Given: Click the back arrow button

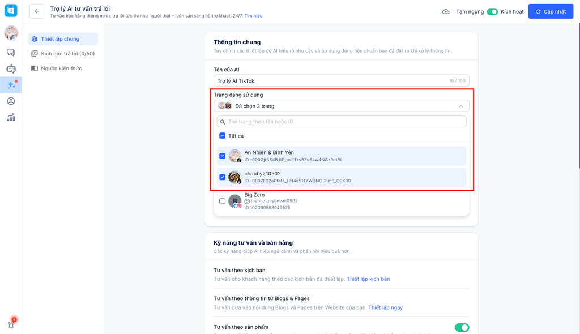Looking at the screenshot, I should click(x=37, y=11).
